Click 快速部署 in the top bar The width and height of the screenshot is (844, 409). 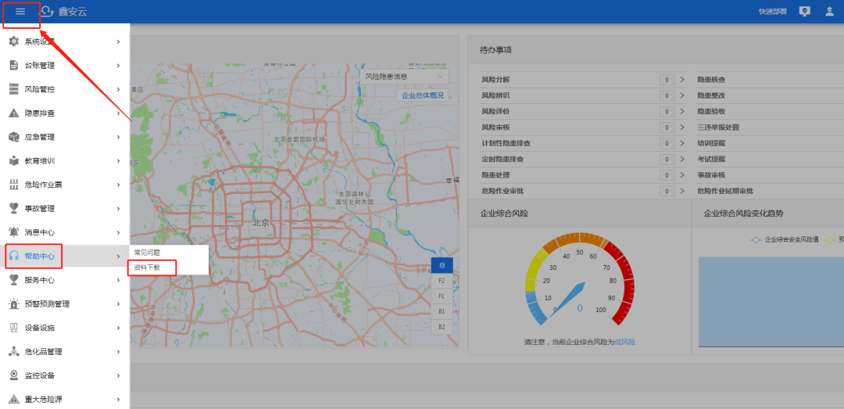(x=772, y=12)
